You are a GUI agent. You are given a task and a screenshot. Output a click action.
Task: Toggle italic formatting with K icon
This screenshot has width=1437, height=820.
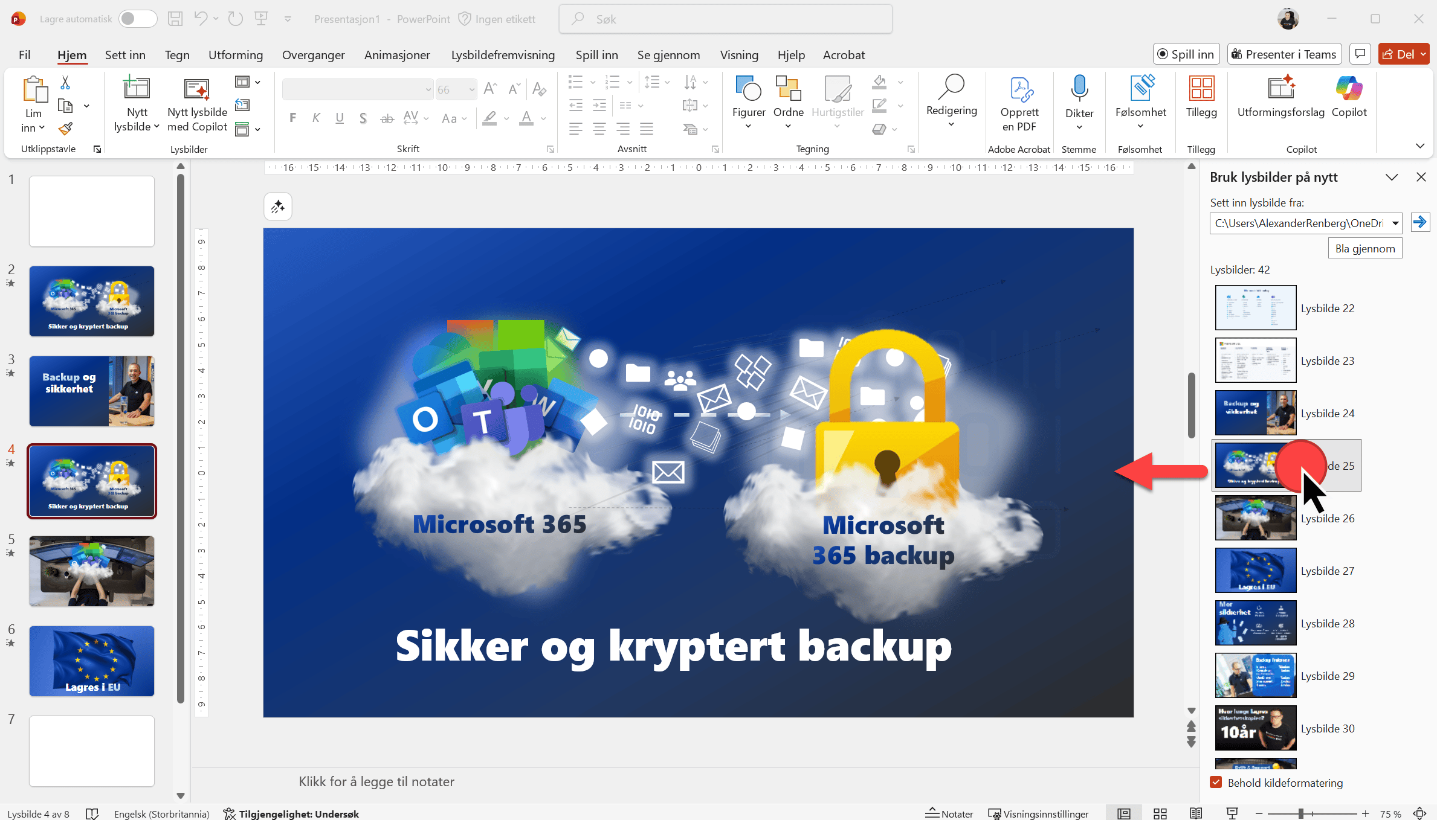click(315, 118)
